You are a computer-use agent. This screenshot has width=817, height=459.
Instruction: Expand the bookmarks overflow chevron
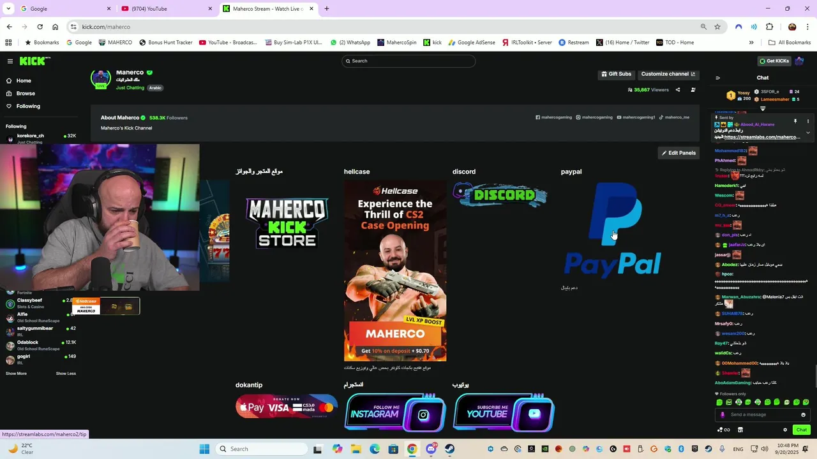751,43
